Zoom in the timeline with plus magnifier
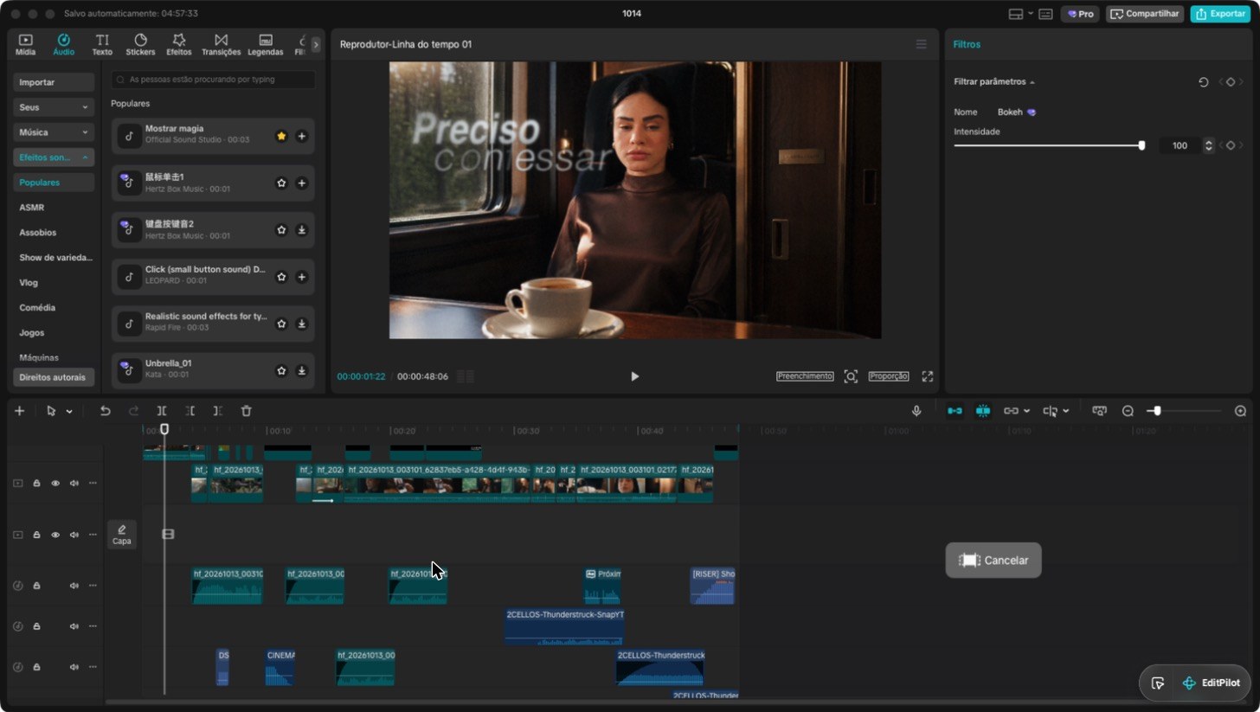 pos(1240,411)
